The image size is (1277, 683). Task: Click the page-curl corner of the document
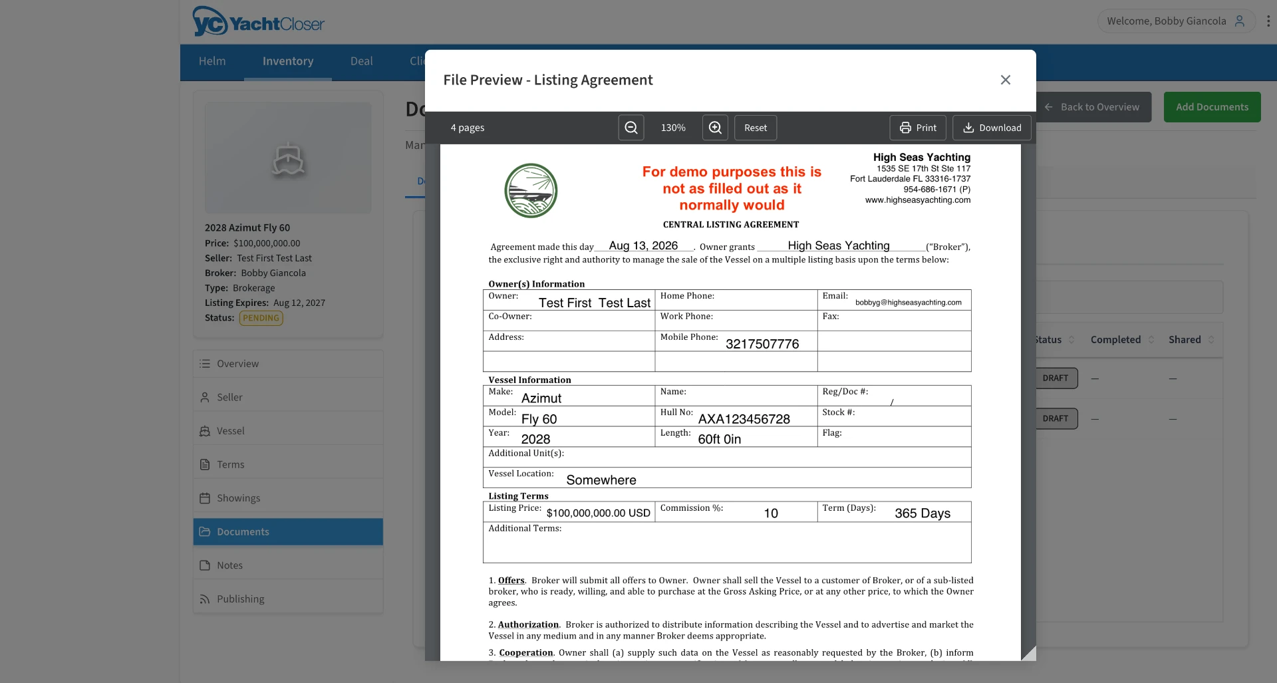(x=1028, y=653)
